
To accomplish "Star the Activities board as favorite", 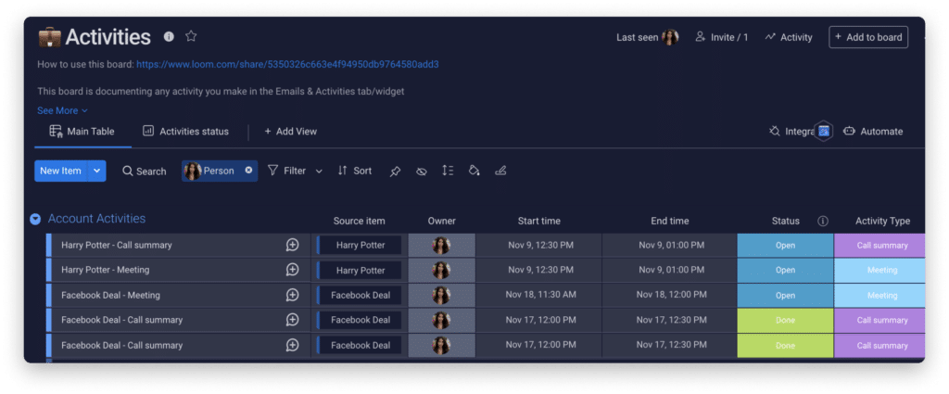I will (191, 36).
